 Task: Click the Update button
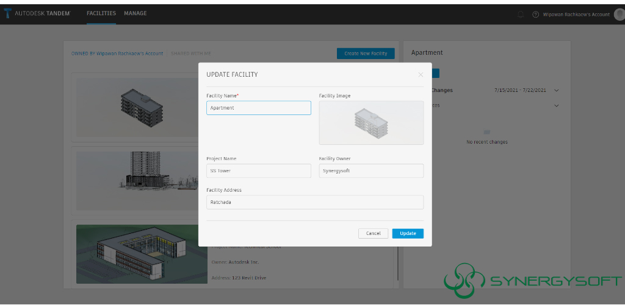click(x=408, y=233)
